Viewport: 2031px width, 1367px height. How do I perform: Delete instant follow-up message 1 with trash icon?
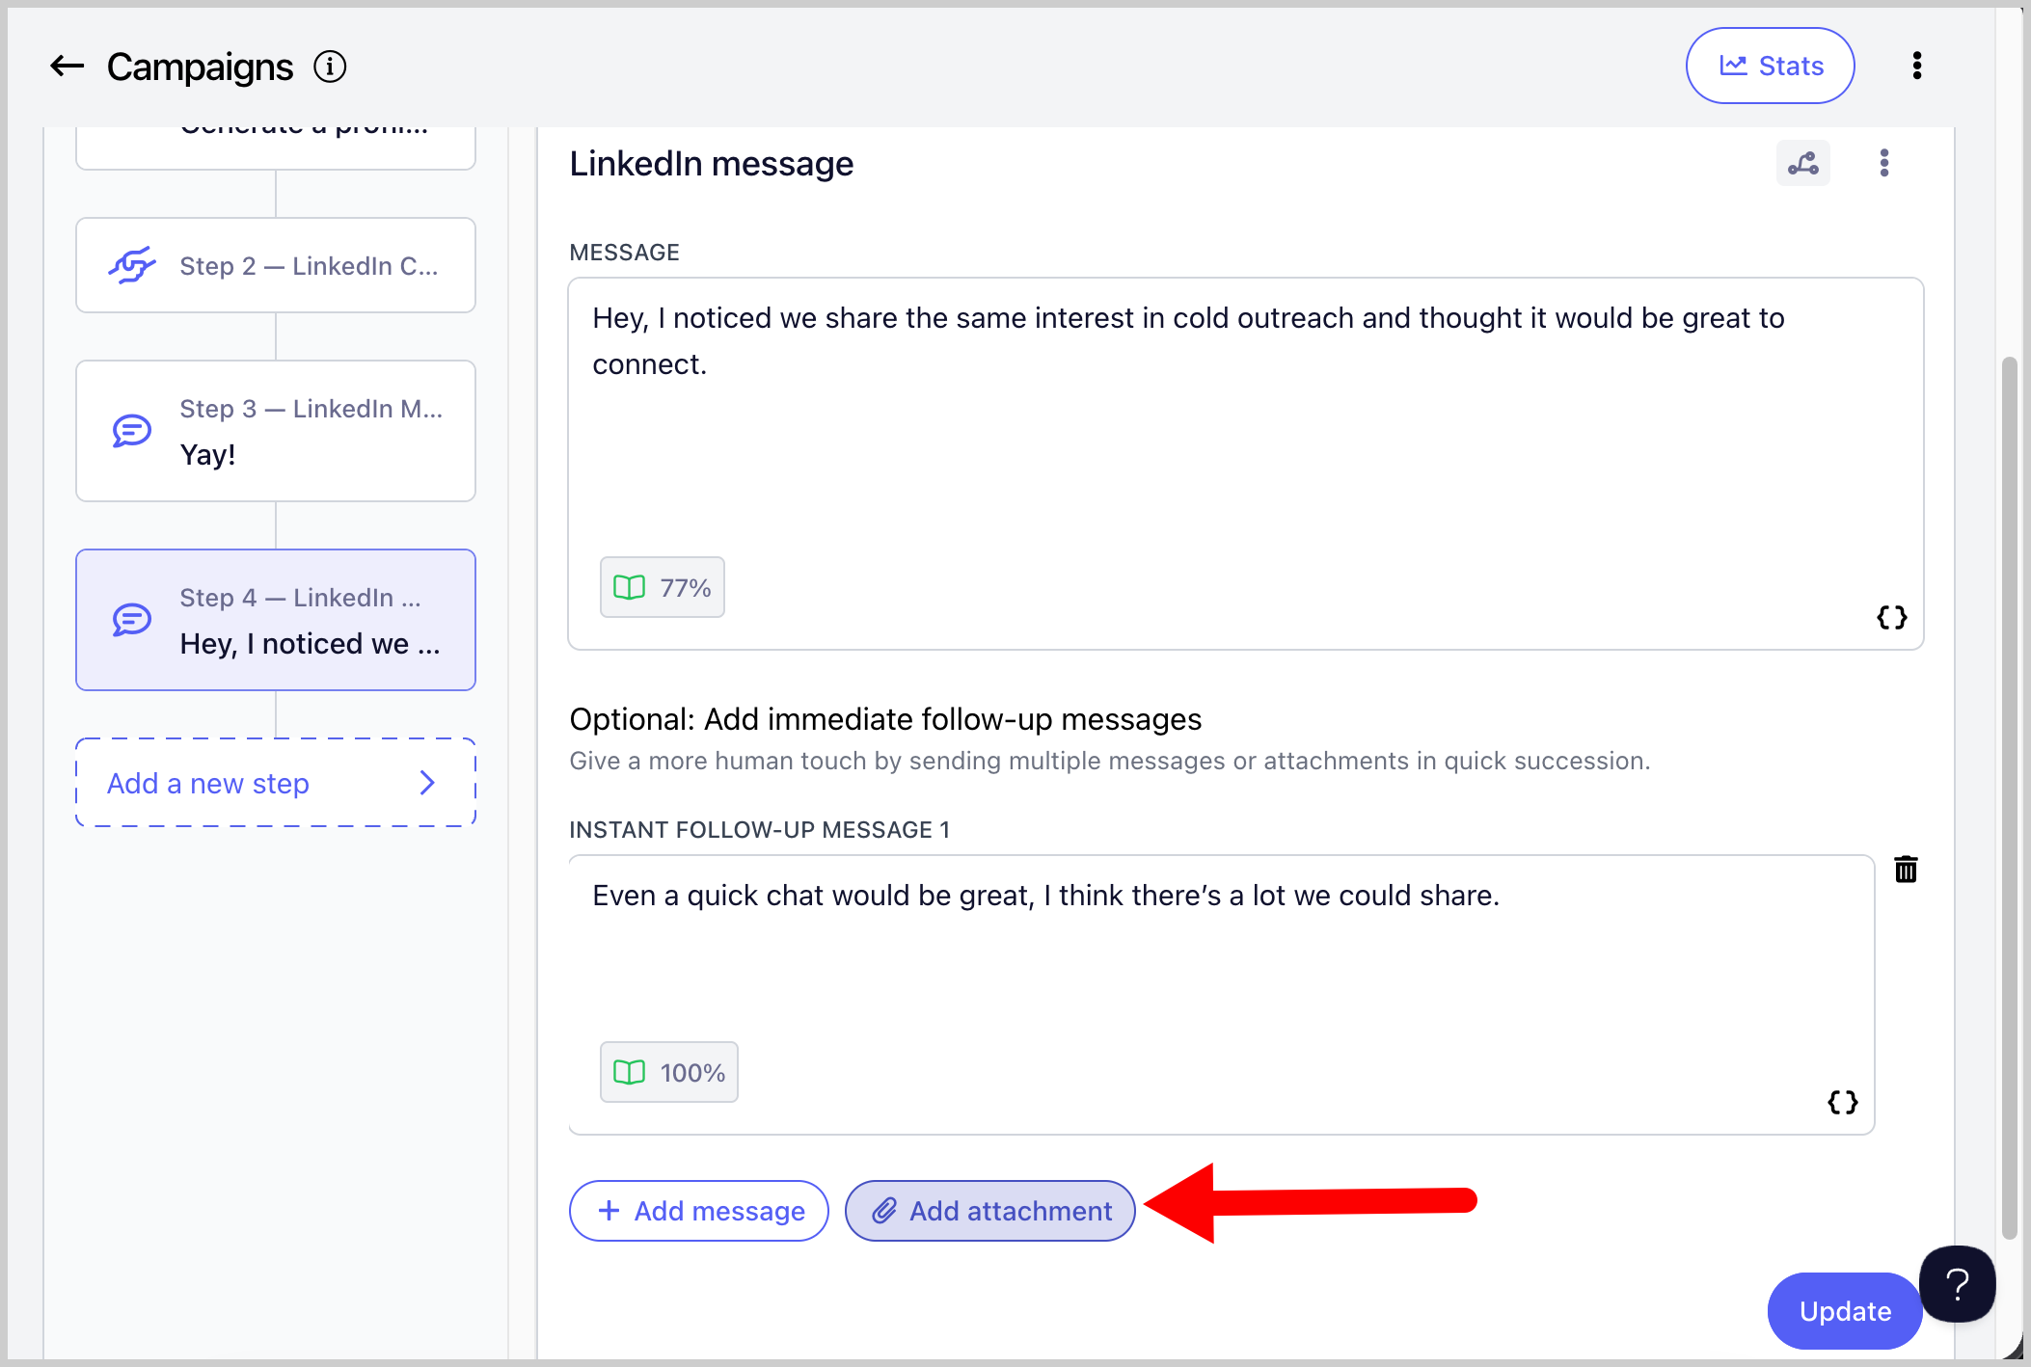(1906, 870)
